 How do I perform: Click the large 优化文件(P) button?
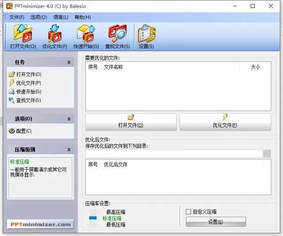point(225,122)
